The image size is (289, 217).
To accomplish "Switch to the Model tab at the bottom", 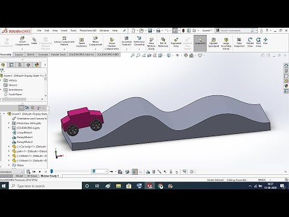I will coord(19,176).
